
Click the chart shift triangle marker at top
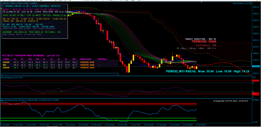[202, 2]
